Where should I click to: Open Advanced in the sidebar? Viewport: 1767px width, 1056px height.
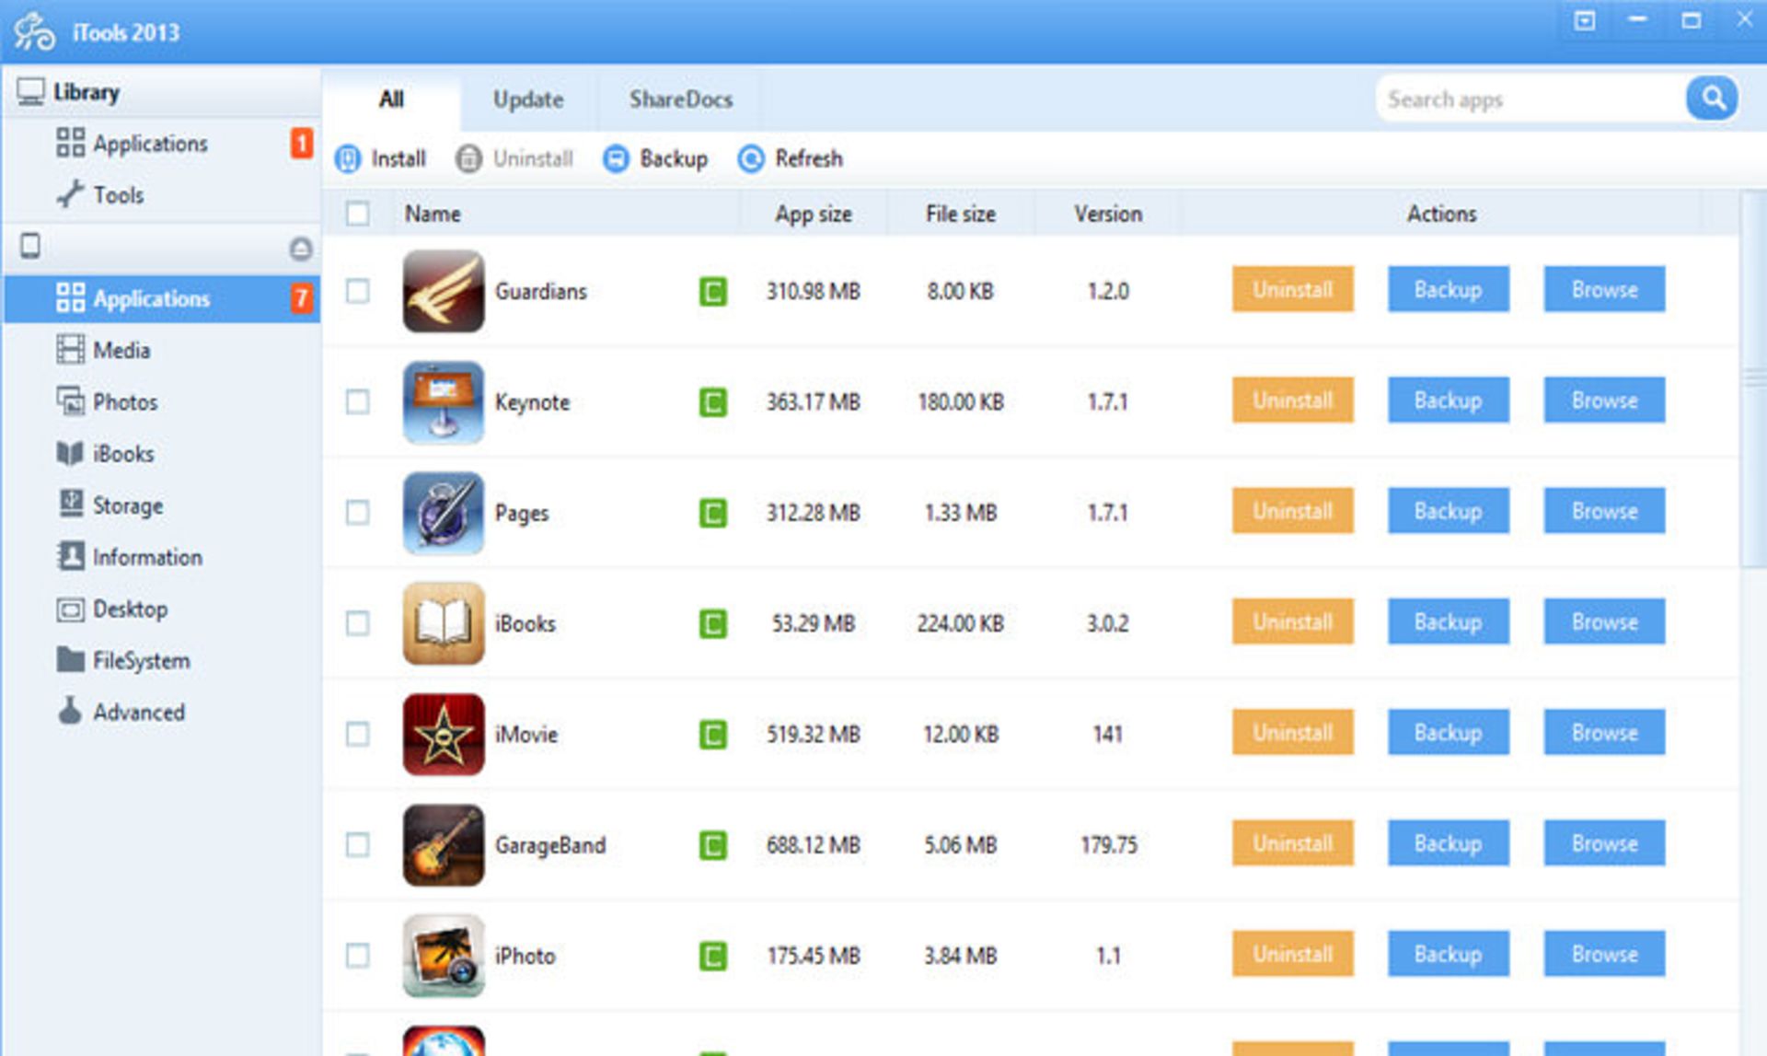[x=161, y=712]
